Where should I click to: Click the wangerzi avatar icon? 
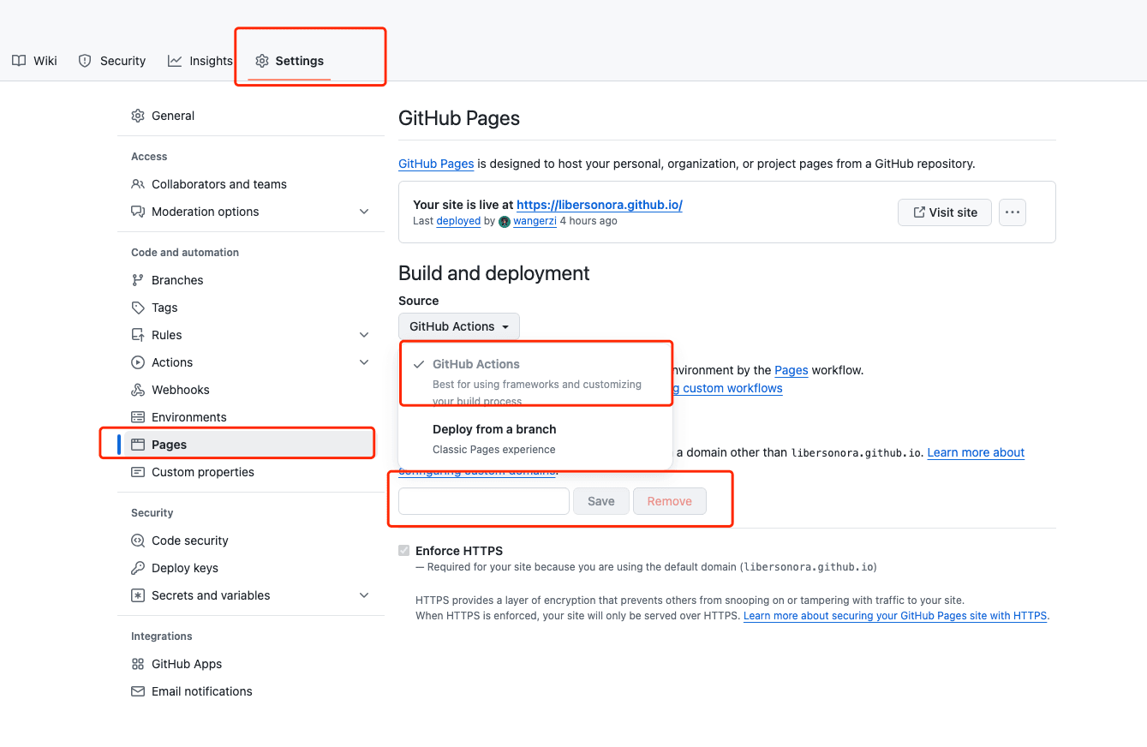[x=505, y=221]
